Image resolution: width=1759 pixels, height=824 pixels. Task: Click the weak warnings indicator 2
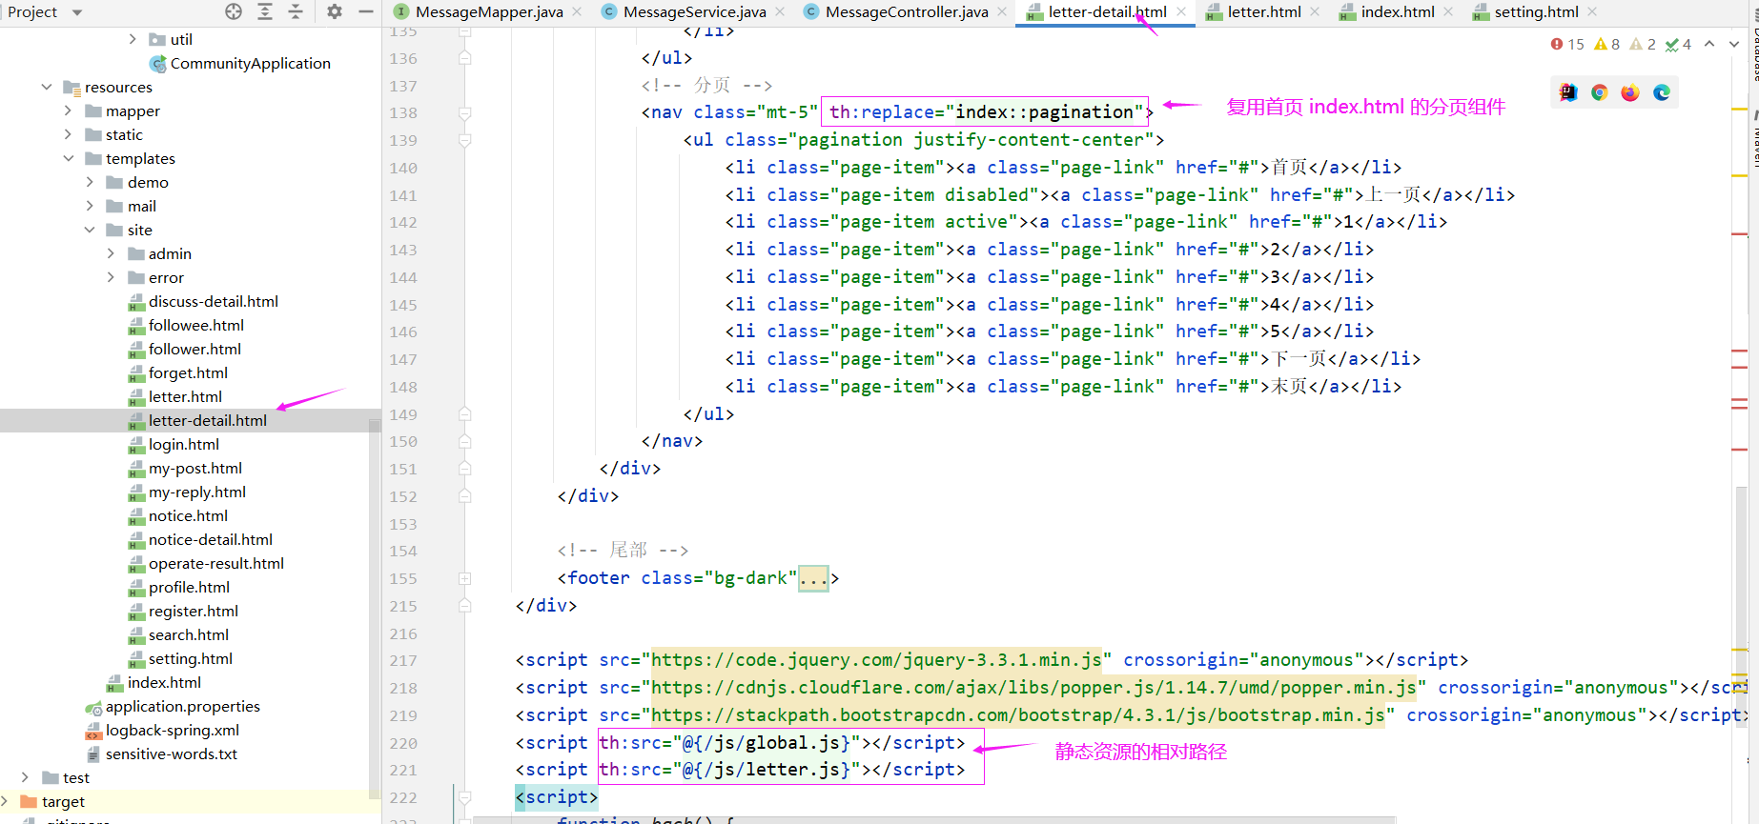pos(1643,44)
